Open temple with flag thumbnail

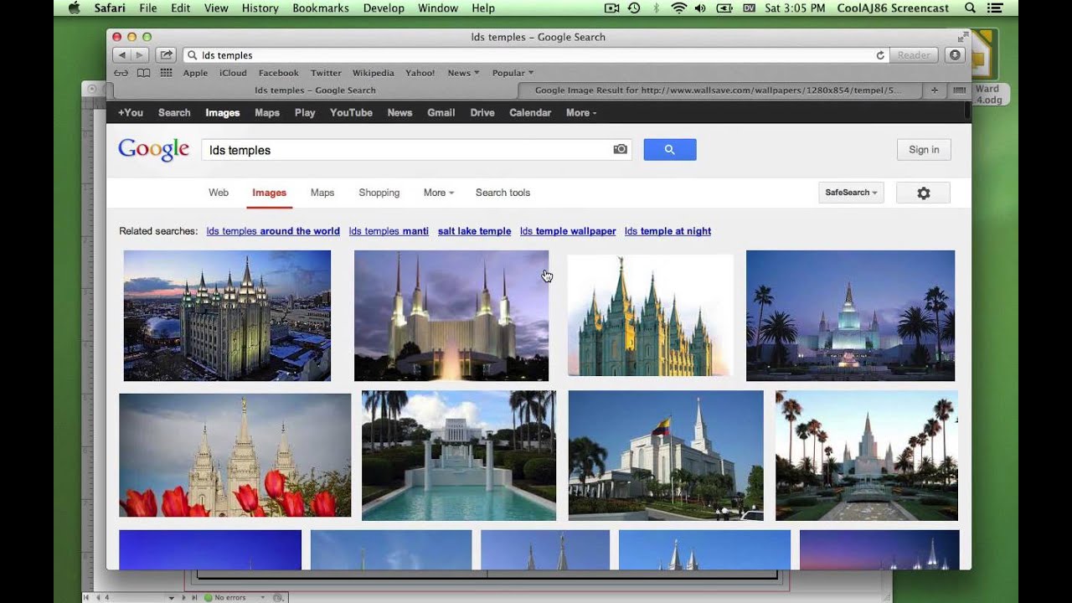[x=666, y=456]
